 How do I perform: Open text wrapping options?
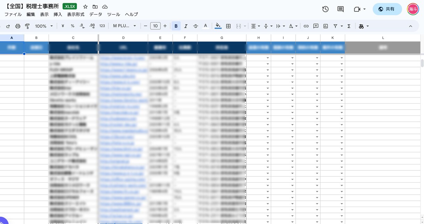[280, 26]
